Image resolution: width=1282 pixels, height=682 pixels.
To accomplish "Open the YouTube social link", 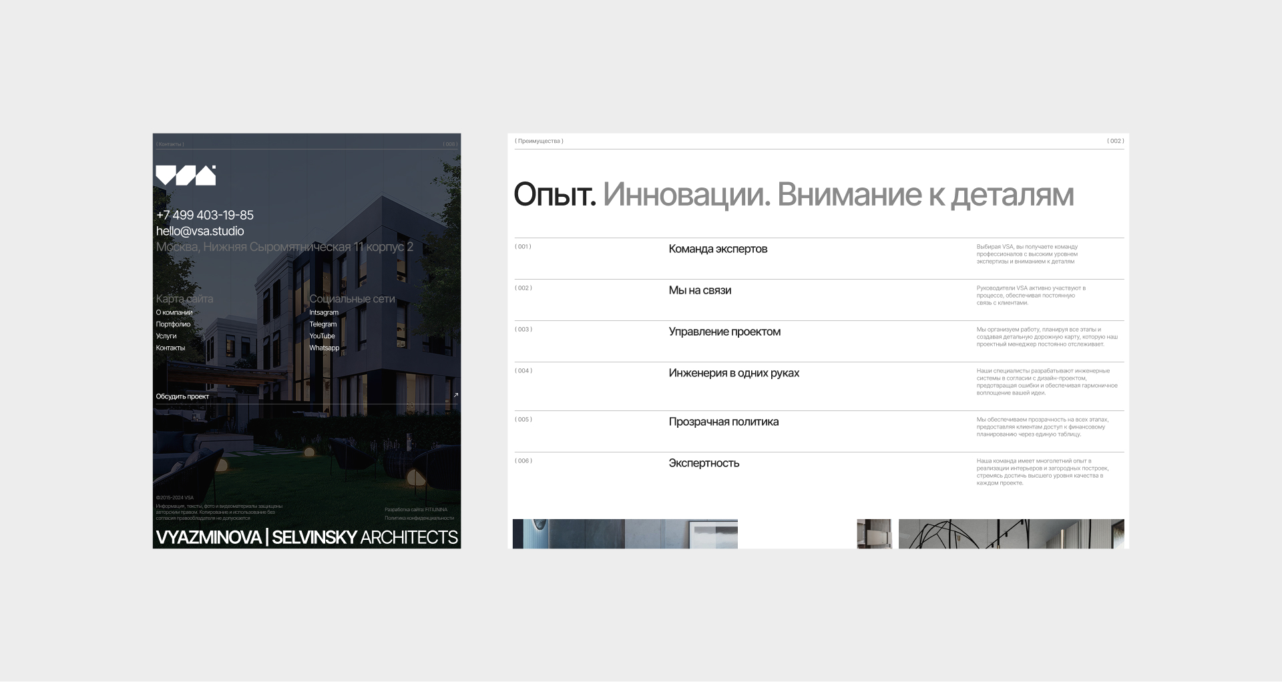I will (x=323, y=336).
